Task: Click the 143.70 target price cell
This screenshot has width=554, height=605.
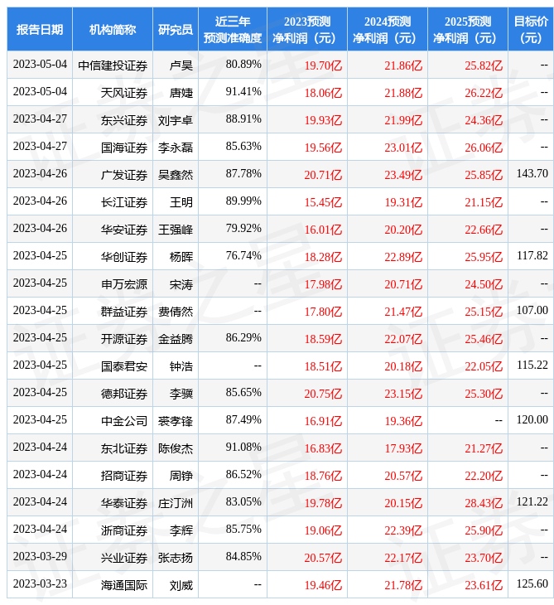Action: 532,174
